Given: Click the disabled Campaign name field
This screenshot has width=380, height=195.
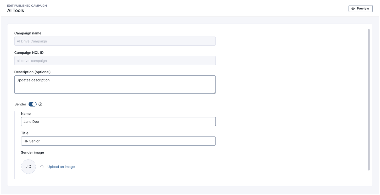Looking at the screenshot, I should 115,41.
